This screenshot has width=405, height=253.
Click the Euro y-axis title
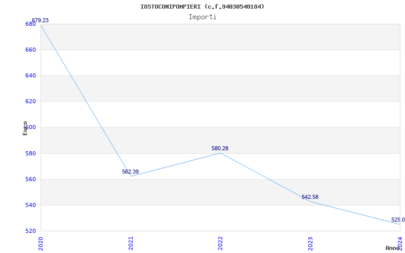click(x=25, y=128)
